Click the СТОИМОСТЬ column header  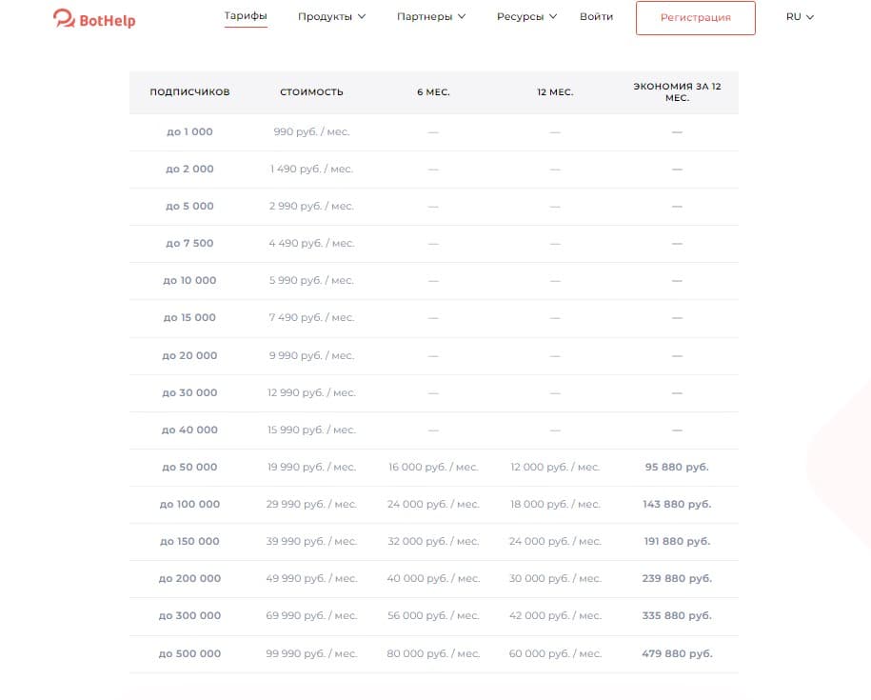point(311,92)
